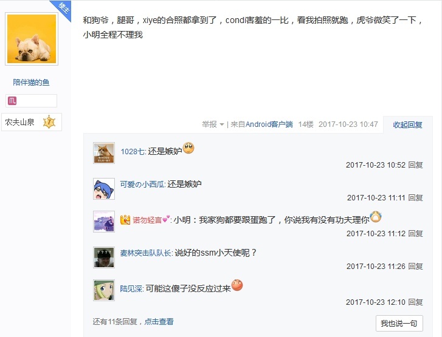Reply to the comment posted at 10:52
The width and height of the screenshot is (442, 337).
pyautogui.click(x=415, y=165)
